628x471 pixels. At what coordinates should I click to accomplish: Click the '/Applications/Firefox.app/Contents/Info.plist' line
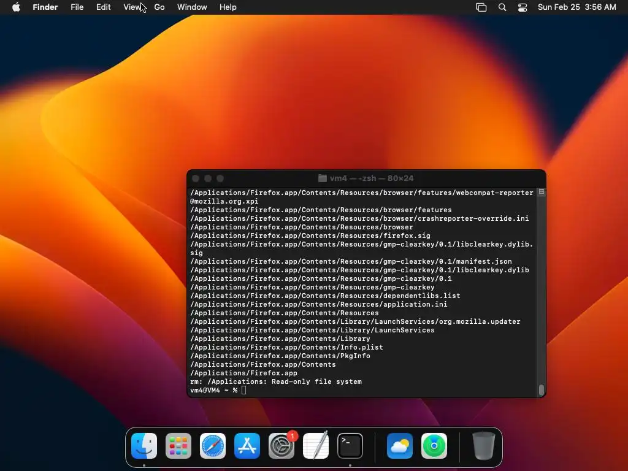coord(287,347)
